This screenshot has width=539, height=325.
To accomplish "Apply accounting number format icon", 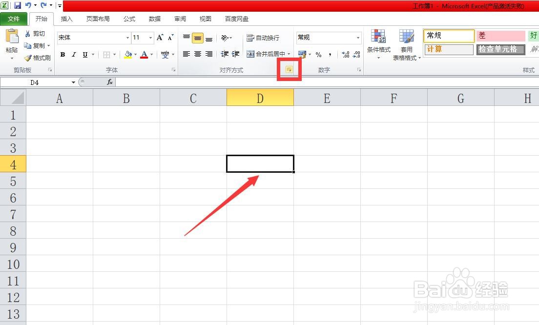I will point(302,54).
